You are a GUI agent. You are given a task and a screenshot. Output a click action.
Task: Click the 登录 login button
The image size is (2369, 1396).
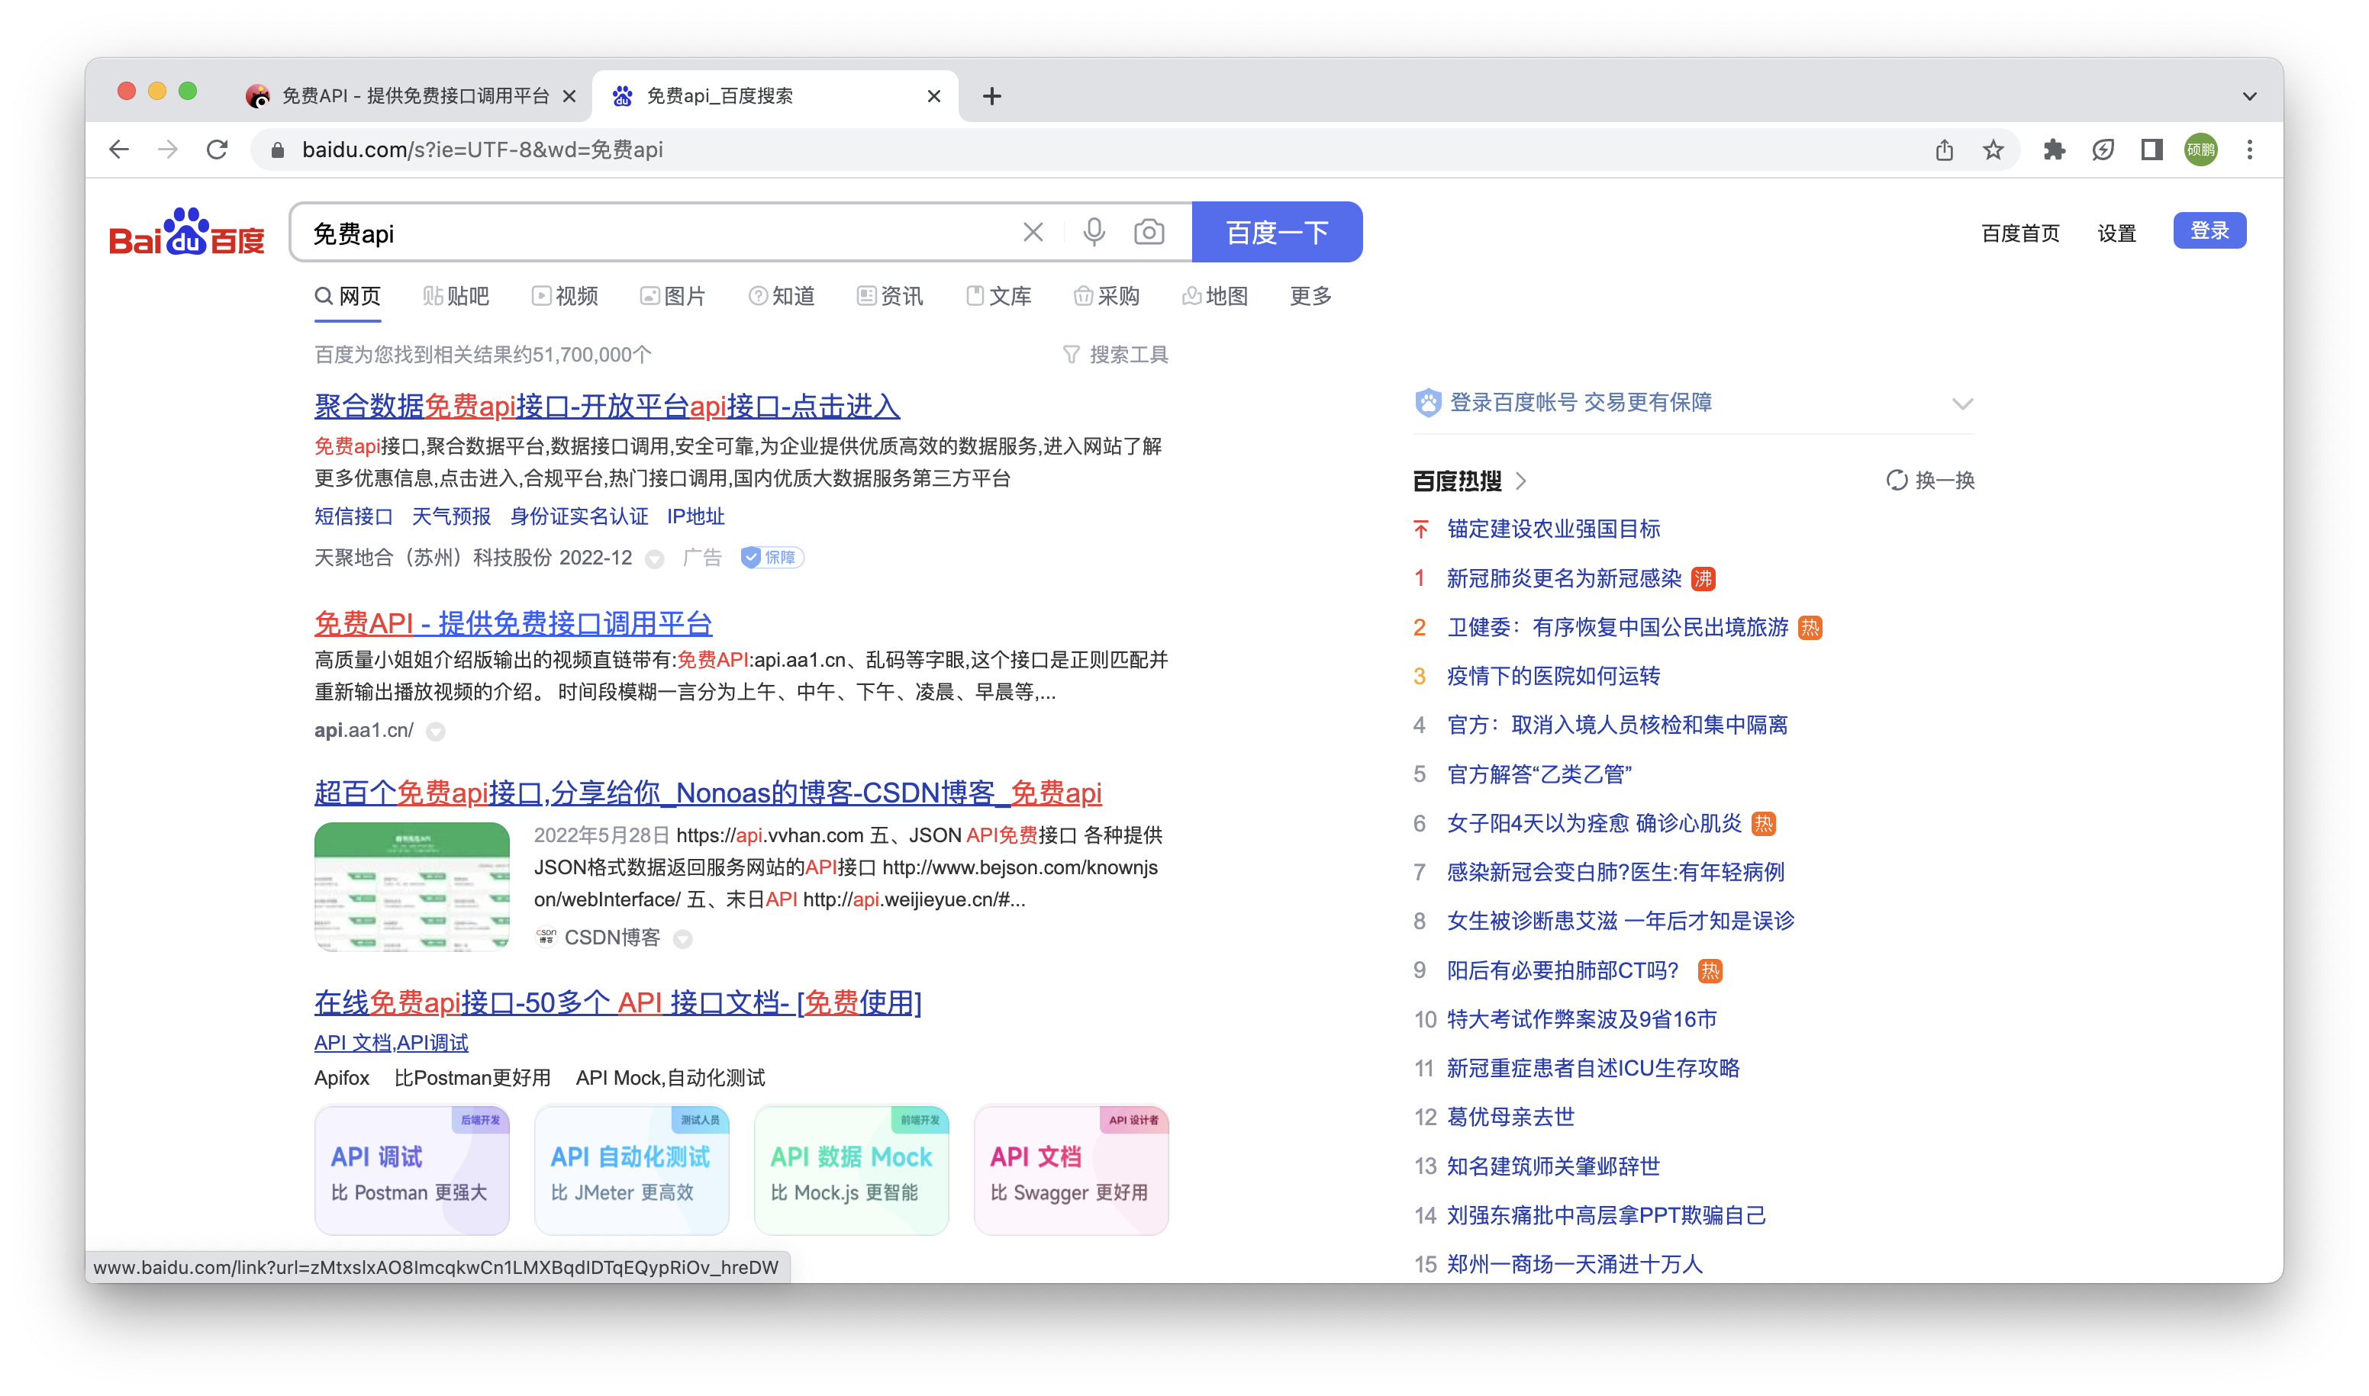(x=2209, y=230)
